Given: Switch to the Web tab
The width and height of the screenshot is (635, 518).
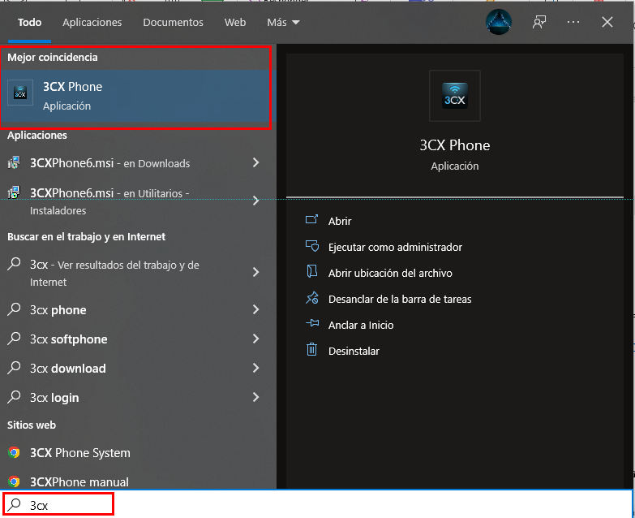Looking at the screenshot, I should [x=235, y=22].
